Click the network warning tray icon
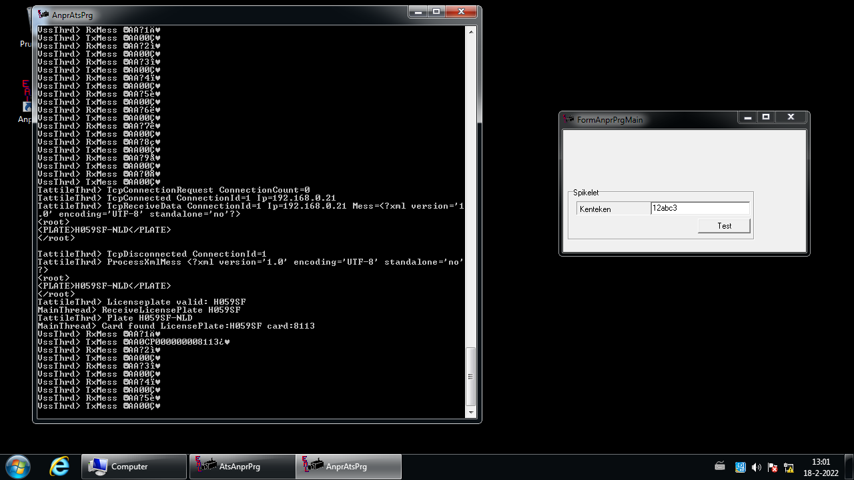This screenshot has height=480, width=854. click(789, 467)
